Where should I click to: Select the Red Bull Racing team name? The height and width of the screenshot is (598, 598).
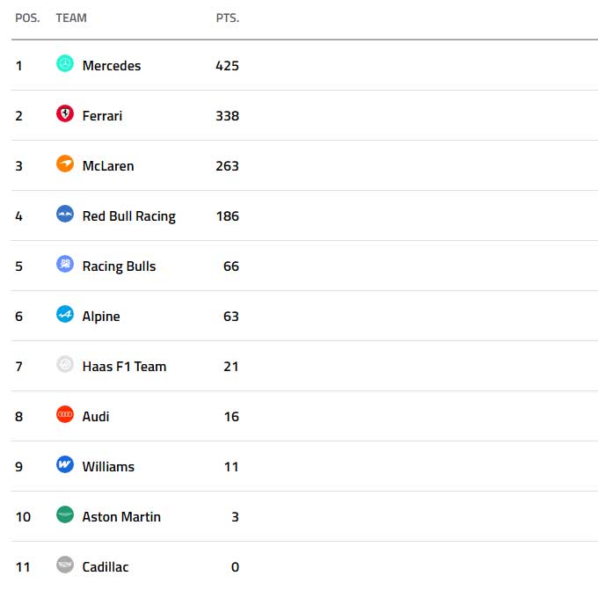tap(129, 216)
